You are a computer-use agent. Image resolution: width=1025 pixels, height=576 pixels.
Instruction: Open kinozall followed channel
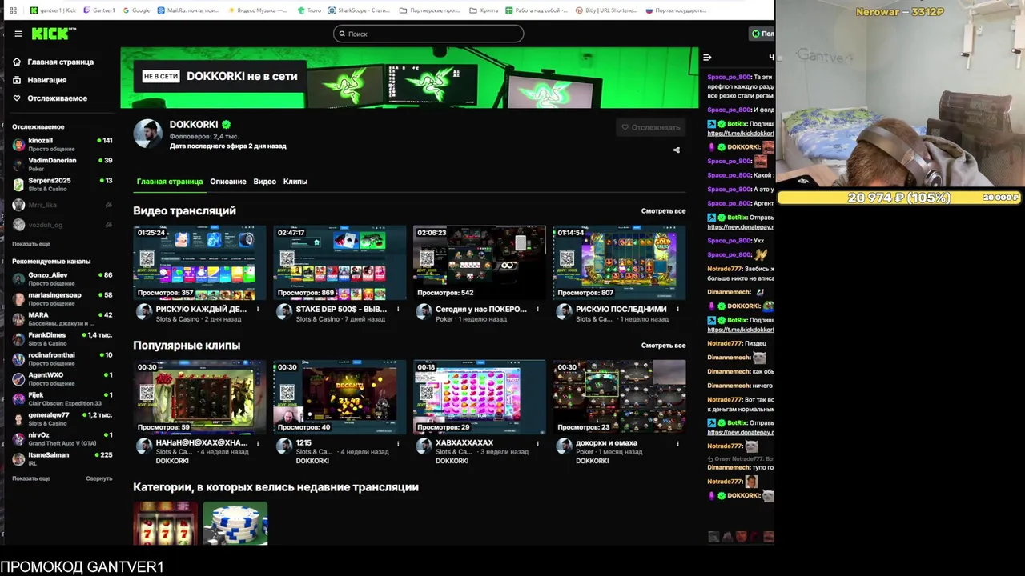click(62, 144)
